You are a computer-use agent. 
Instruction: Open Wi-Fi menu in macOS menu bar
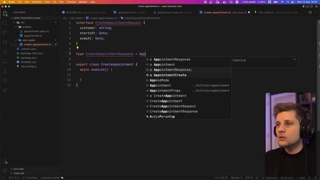(x=282, y=2)
